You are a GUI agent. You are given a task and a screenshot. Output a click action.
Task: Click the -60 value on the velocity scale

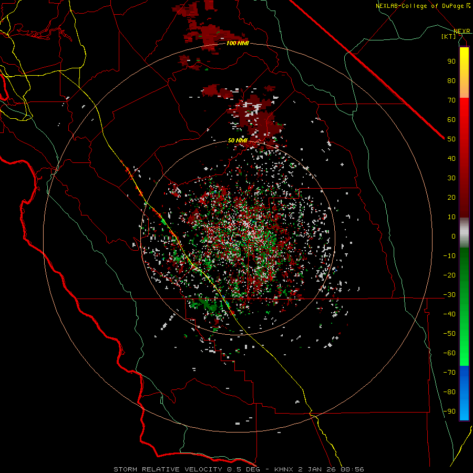[449, 353]
